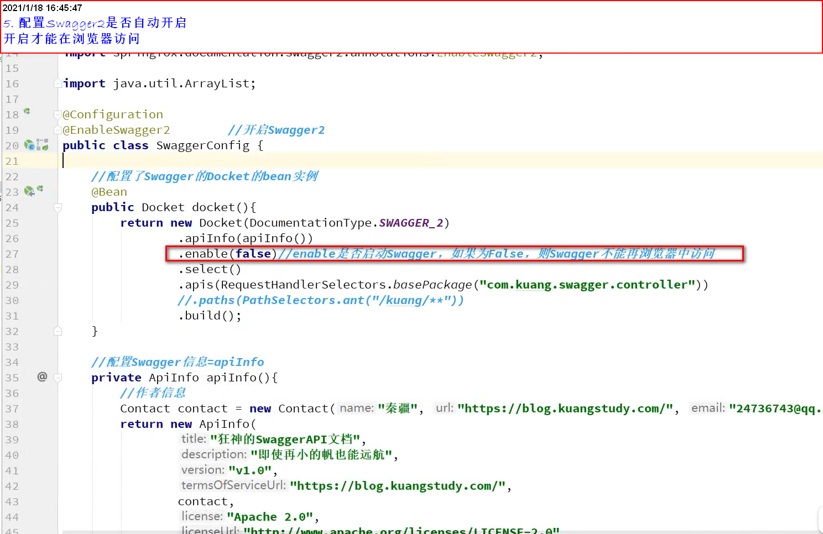The height and width of the screenshot is (534, 823).
Task: Click the //配置Swagger信息=apiInfo comment
Action: click(178, 362)
